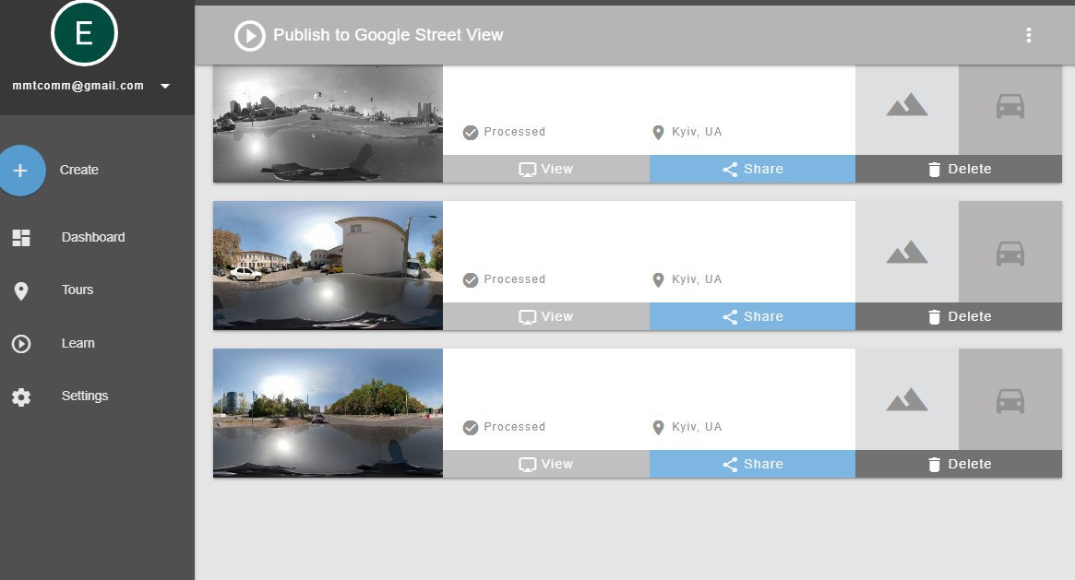This screenshot has width=1075, height=580.
Task: Click the Processed checkmark on second tour
Action: coord(471,279)
